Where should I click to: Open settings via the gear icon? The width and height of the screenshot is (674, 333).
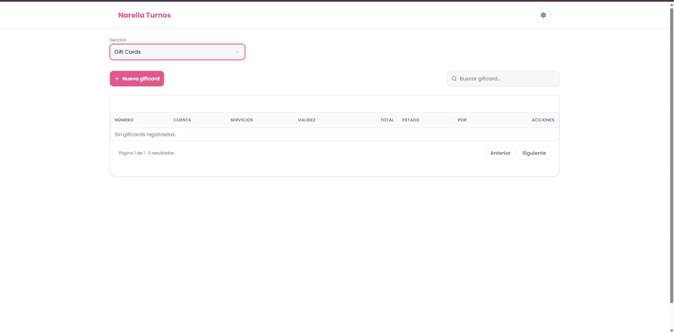pos(543,15)
